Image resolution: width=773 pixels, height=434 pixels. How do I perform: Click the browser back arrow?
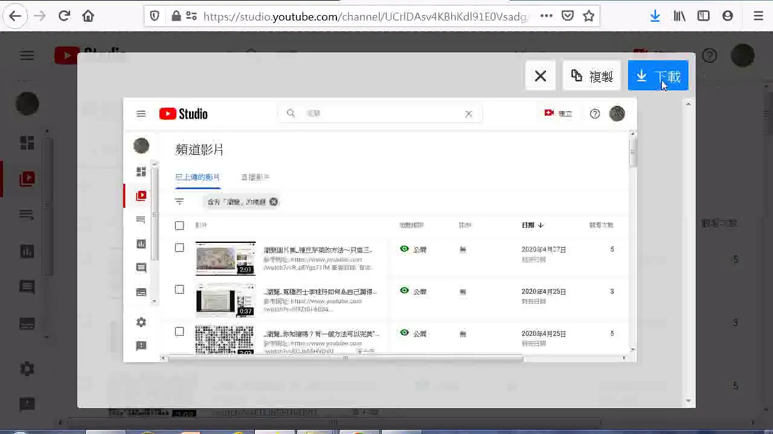15,16
